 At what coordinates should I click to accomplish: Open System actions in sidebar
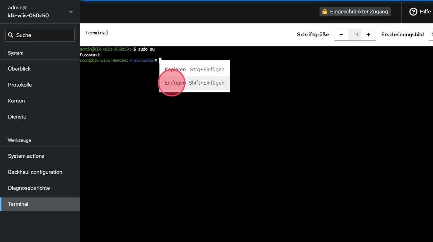(26, 156)
